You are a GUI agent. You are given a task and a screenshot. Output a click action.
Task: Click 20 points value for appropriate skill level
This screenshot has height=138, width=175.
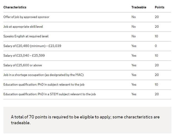(x=157, y=27)
